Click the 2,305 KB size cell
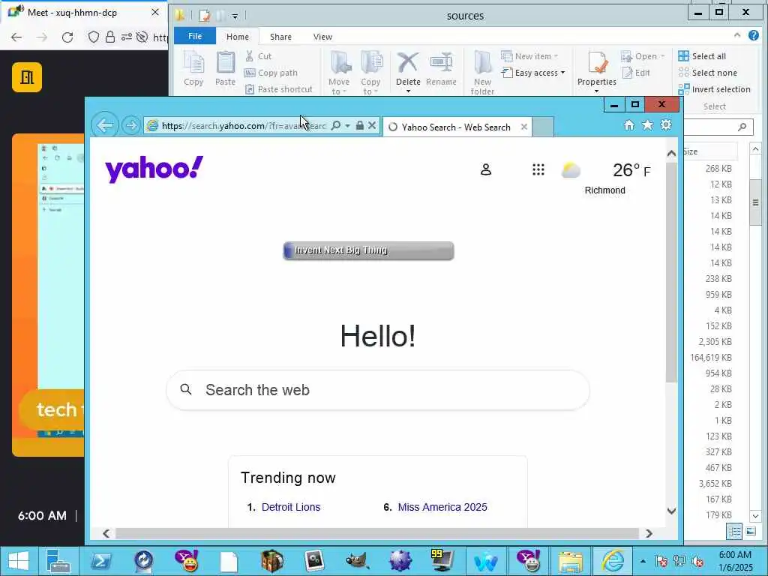This screenshot has width=768, height=576. (x=715, y=342)
